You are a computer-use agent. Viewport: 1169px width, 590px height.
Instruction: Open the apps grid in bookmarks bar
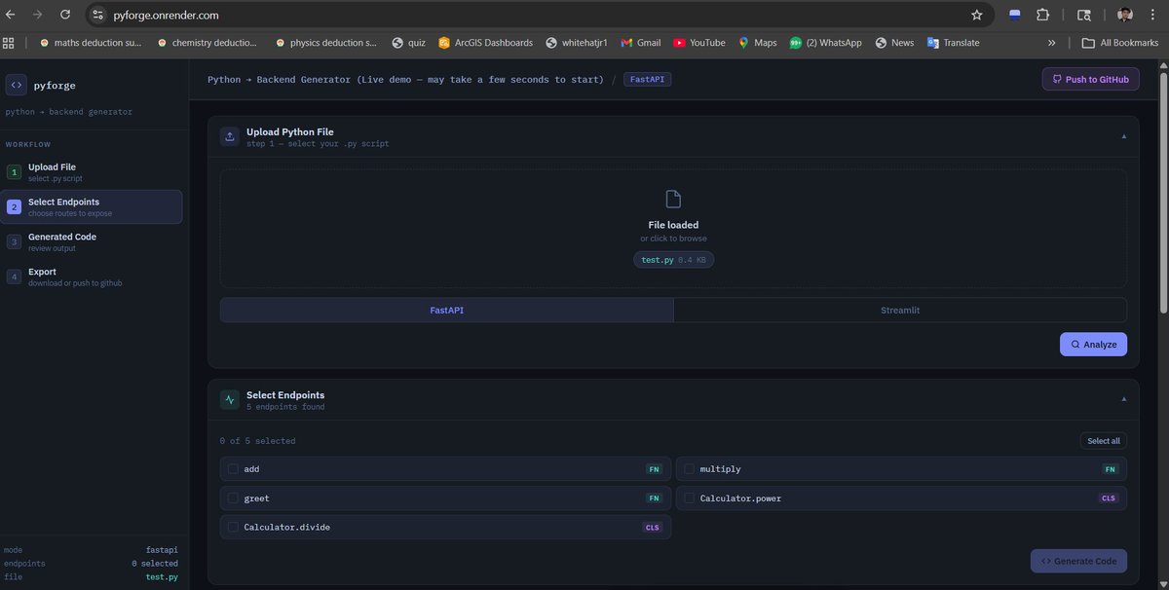pos(9,43)
